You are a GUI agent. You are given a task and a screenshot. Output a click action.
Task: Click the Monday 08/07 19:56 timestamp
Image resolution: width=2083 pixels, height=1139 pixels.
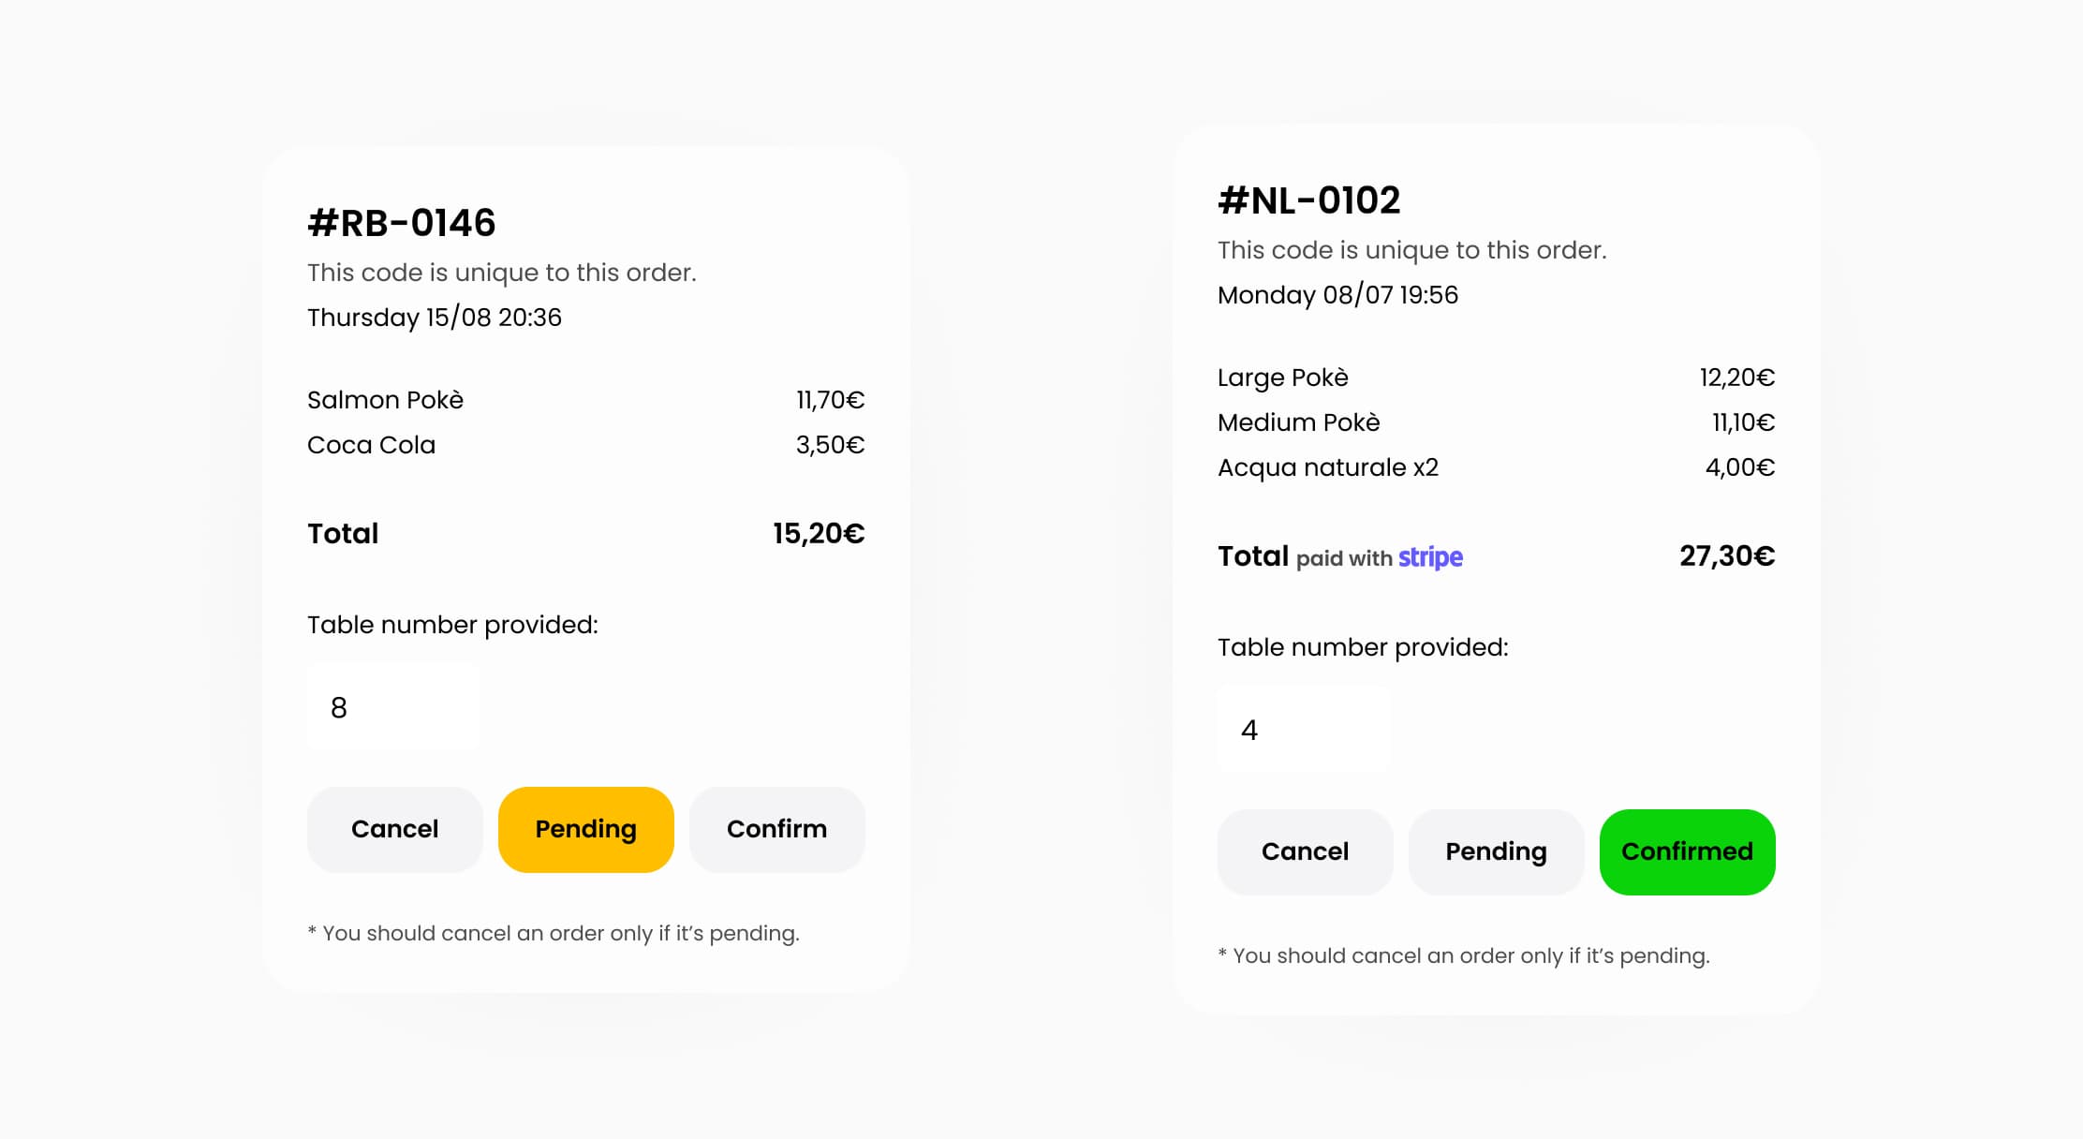pos(1337,295)
